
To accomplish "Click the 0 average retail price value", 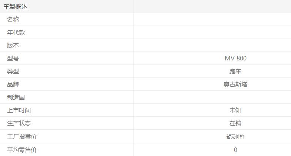I will click(235, 150).
